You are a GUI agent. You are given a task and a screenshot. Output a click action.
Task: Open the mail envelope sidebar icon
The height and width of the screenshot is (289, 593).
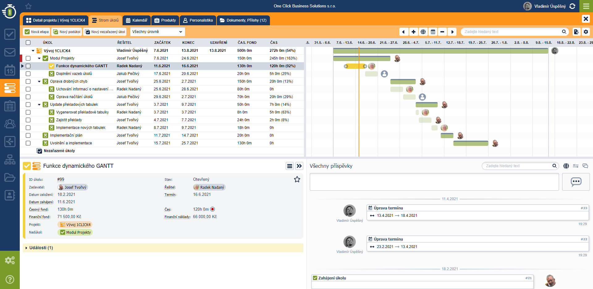tap(10, 52)
